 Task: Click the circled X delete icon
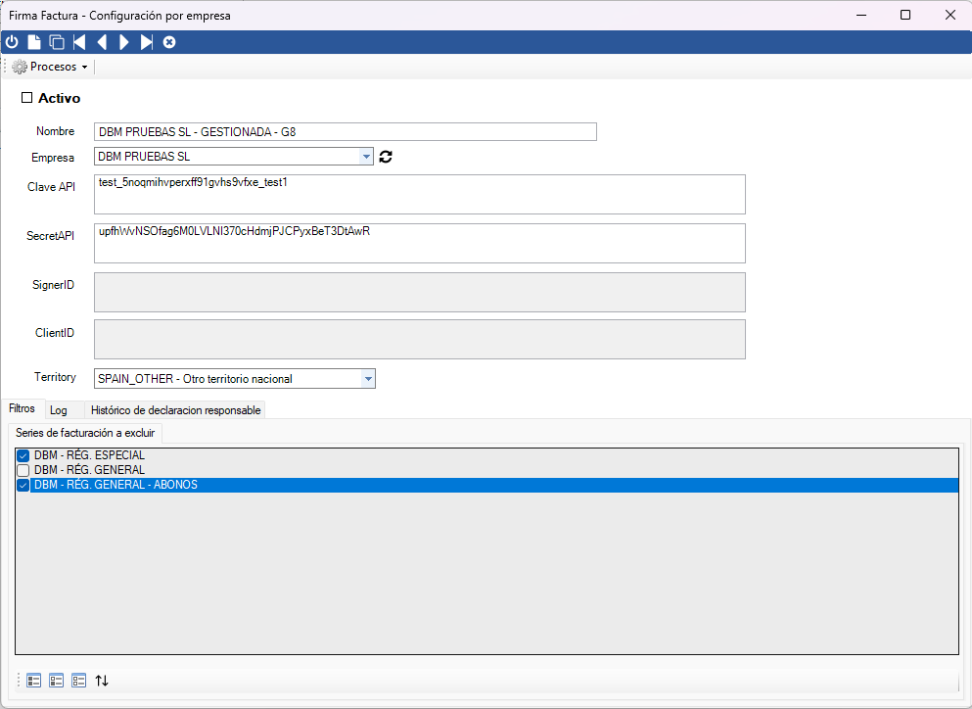(x=169, y=42)
